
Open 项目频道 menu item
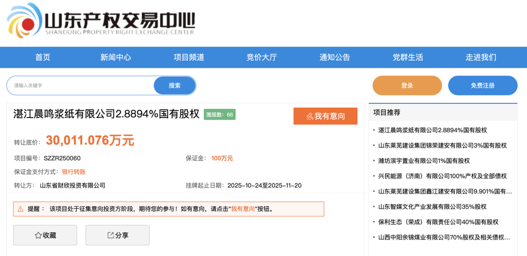pyautogui.click(x=189, y=57)
